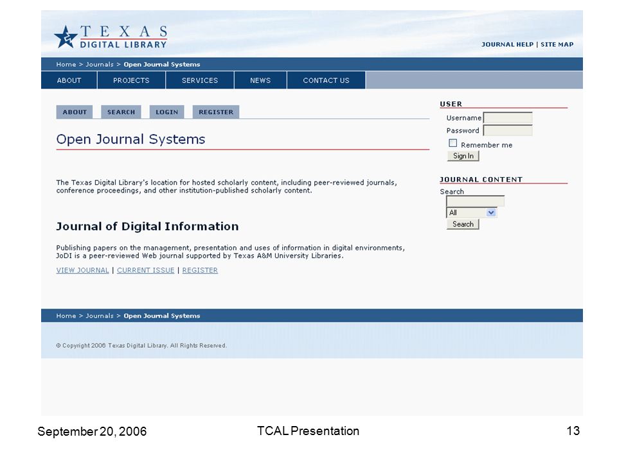
Task: Enable the Remember me checkbox
Action: 453,143
